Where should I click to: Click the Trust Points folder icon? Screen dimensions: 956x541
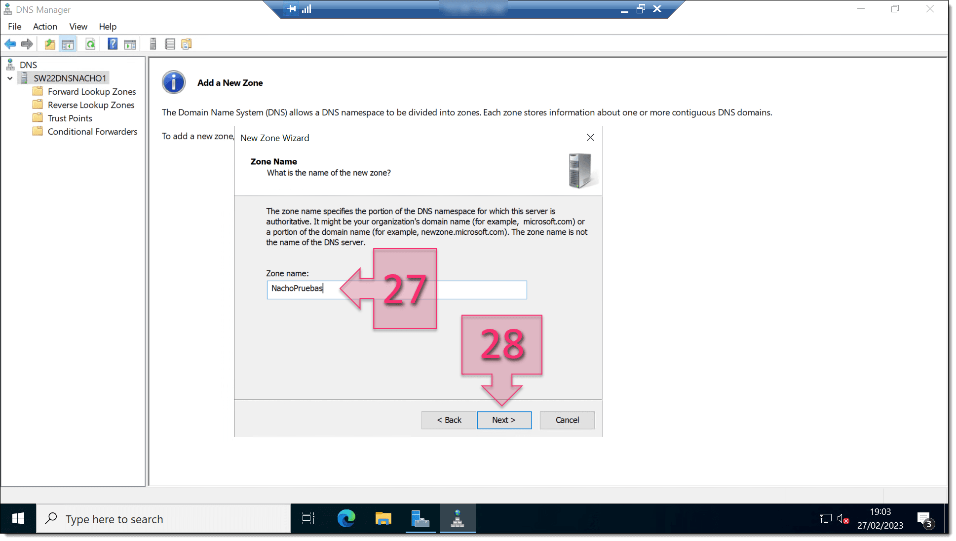tap(38, 117)
